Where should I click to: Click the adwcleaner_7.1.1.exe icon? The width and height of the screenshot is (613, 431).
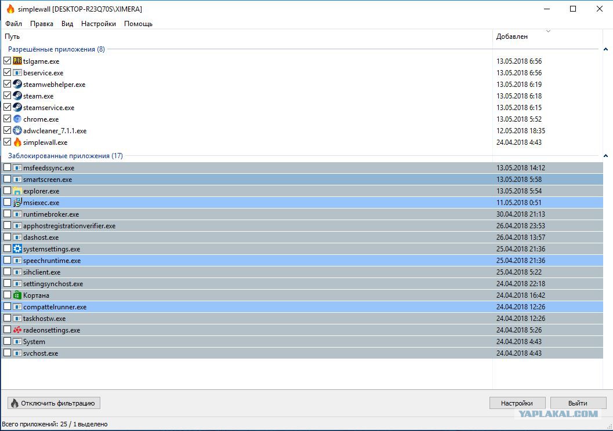coord(17,130)
